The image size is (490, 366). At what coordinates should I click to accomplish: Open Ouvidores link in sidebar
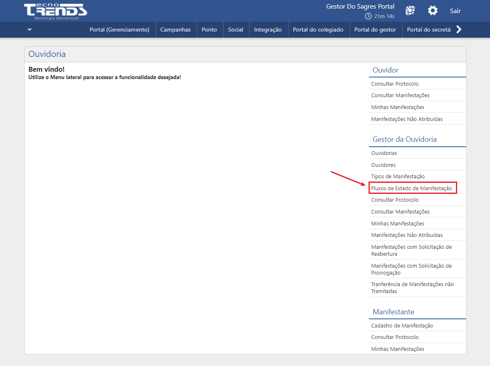coord(383,165)
